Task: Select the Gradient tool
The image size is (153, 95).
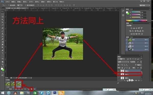Action: coord(3,42)
